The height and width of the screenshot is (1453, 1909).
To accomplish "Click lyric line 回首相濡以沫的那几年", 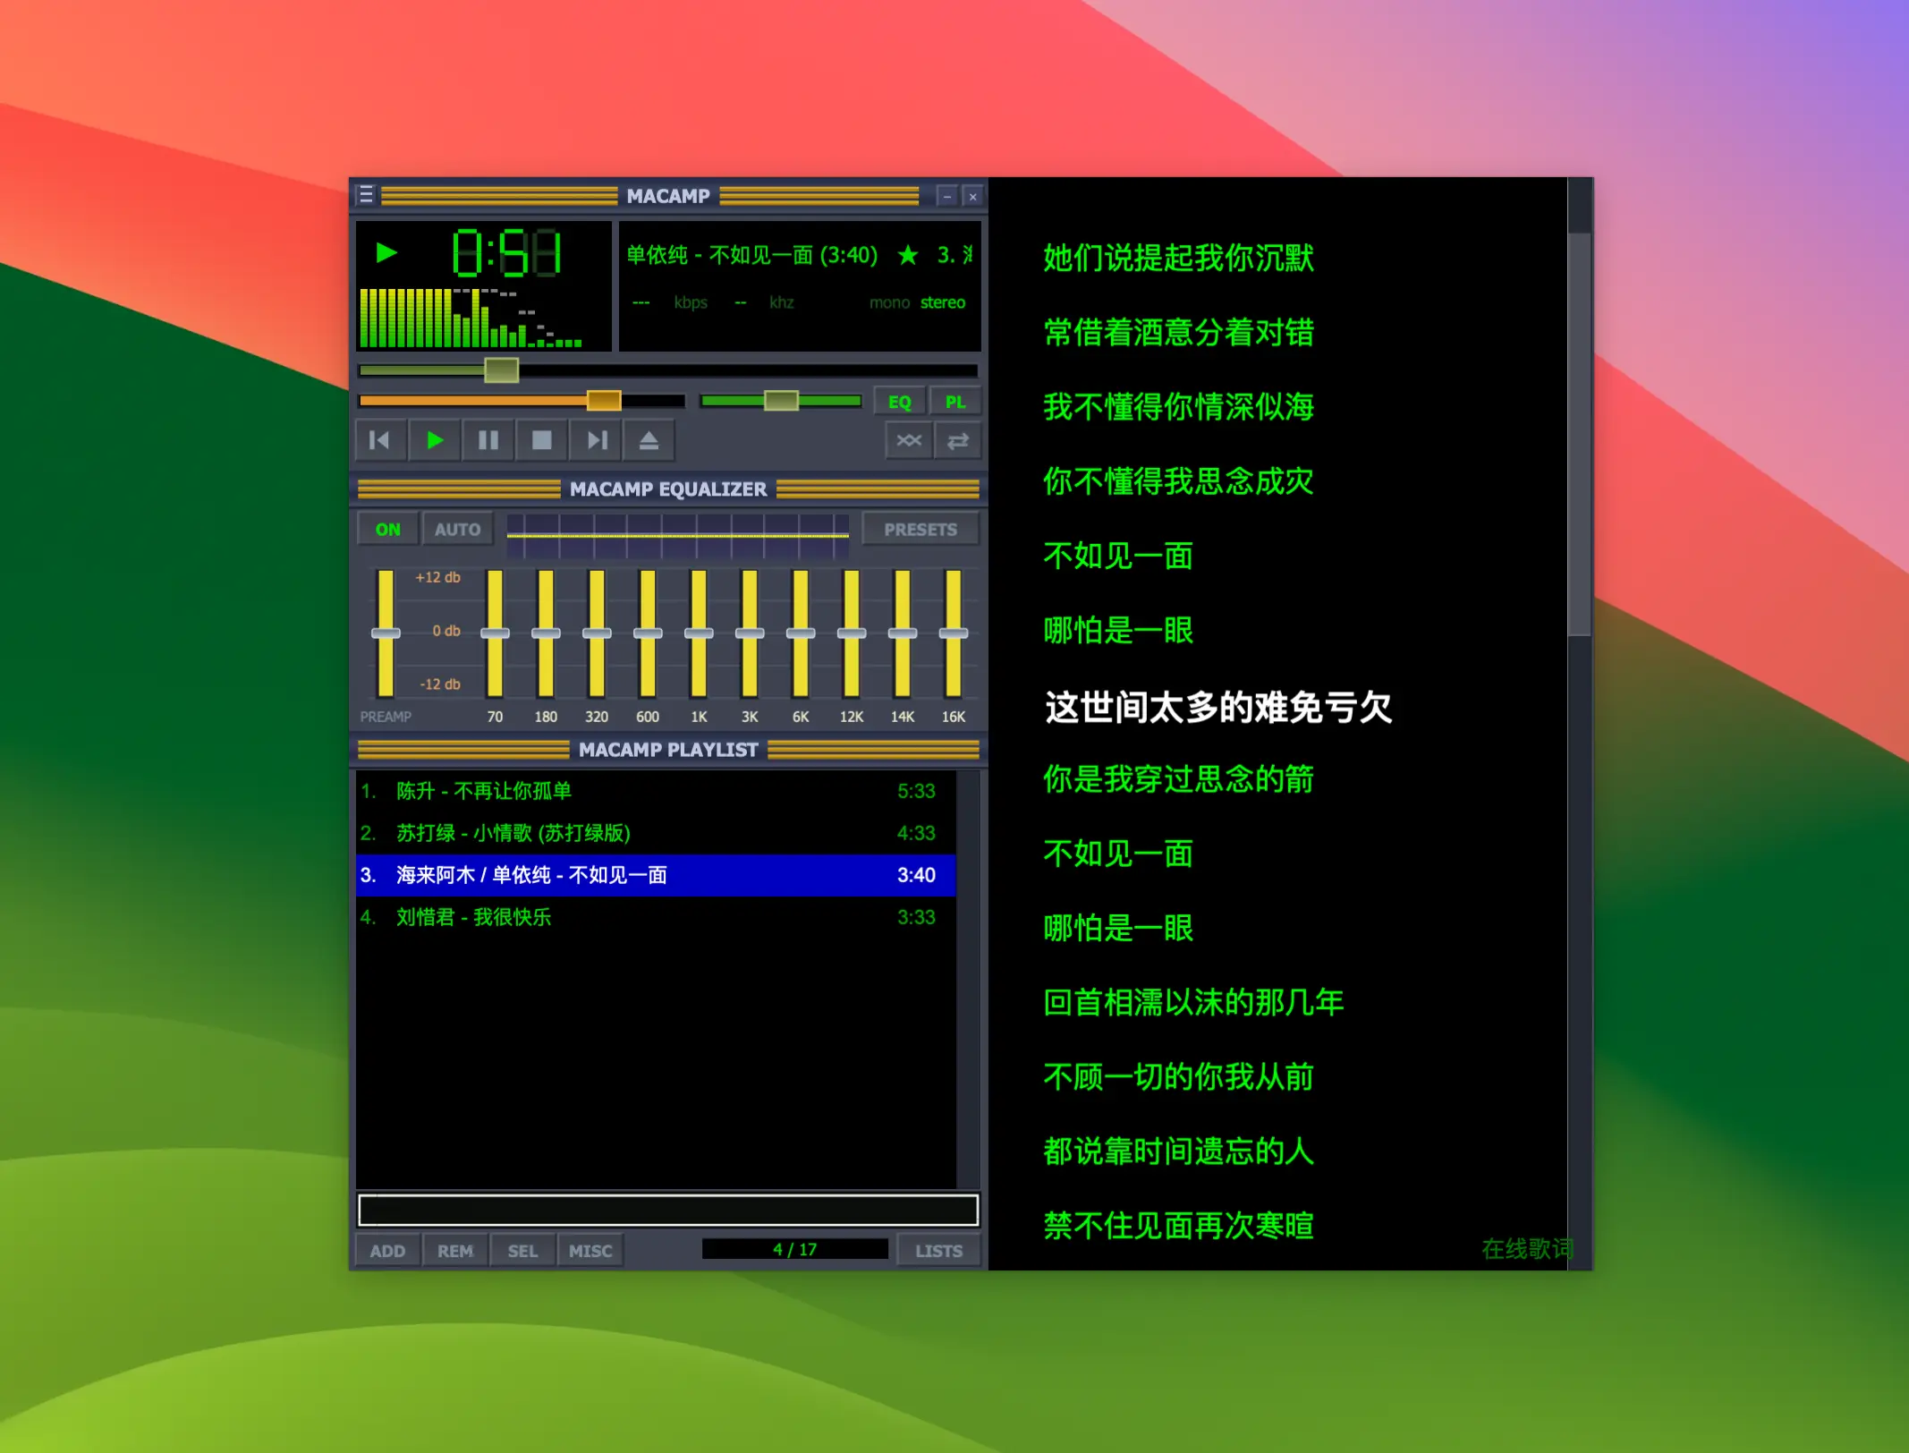I will point(1193,1002).
